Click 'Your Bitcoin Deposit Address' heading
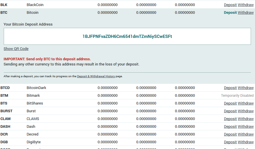Image resolution: width=255 pixels, height=149 pixels. point(28,24)
